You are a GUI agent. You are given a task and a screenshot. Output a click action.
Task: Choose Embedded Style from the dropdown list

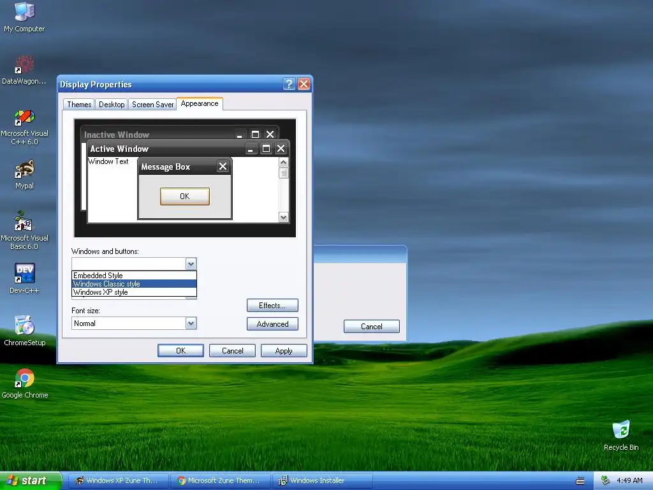(x=134, y=276)
